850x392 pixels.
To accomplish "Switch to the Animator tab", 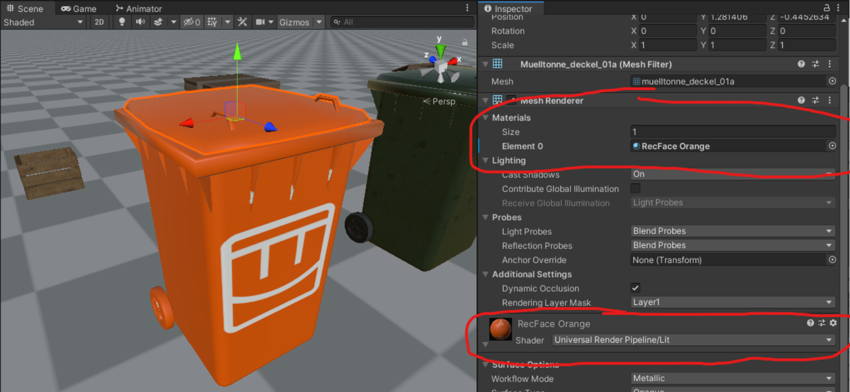I will (138, 9).
